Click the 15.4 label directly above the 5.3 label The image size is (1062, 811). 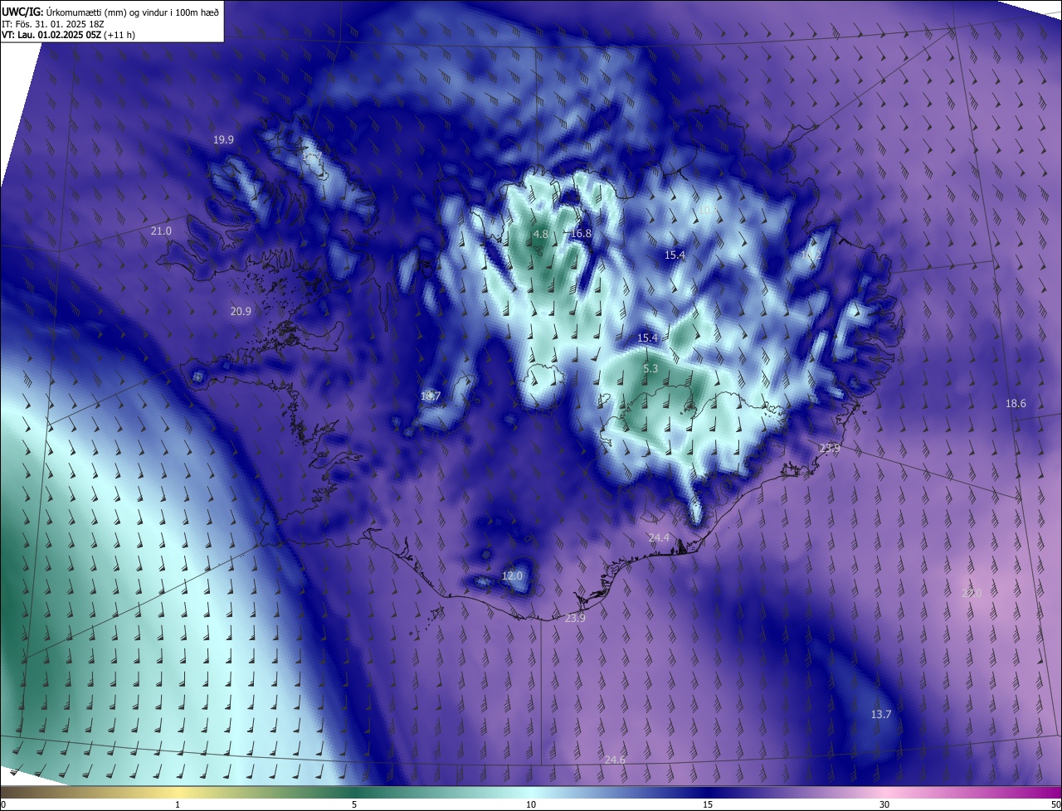pos(647,338)
